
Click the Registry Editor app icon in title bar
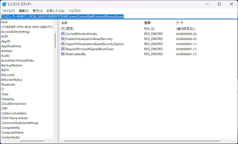(4, 4)
